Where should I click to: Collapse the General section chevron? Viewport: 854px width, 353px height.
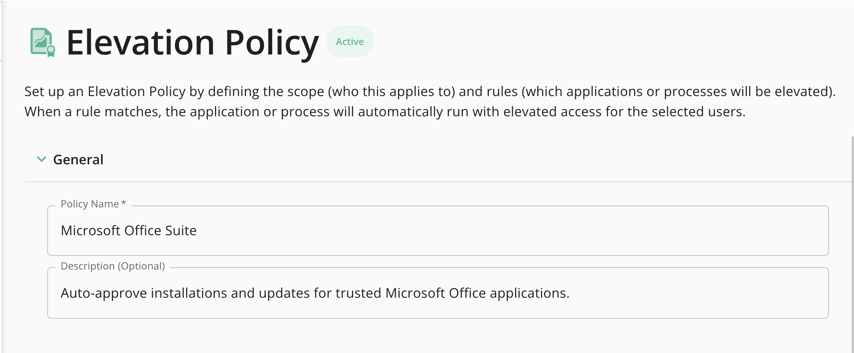tap(41, 159)
